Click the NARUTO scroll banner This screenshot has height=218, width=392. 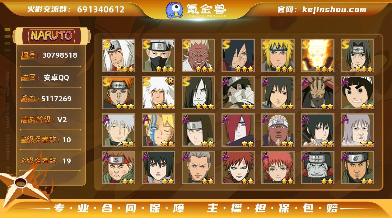point(51,36)
